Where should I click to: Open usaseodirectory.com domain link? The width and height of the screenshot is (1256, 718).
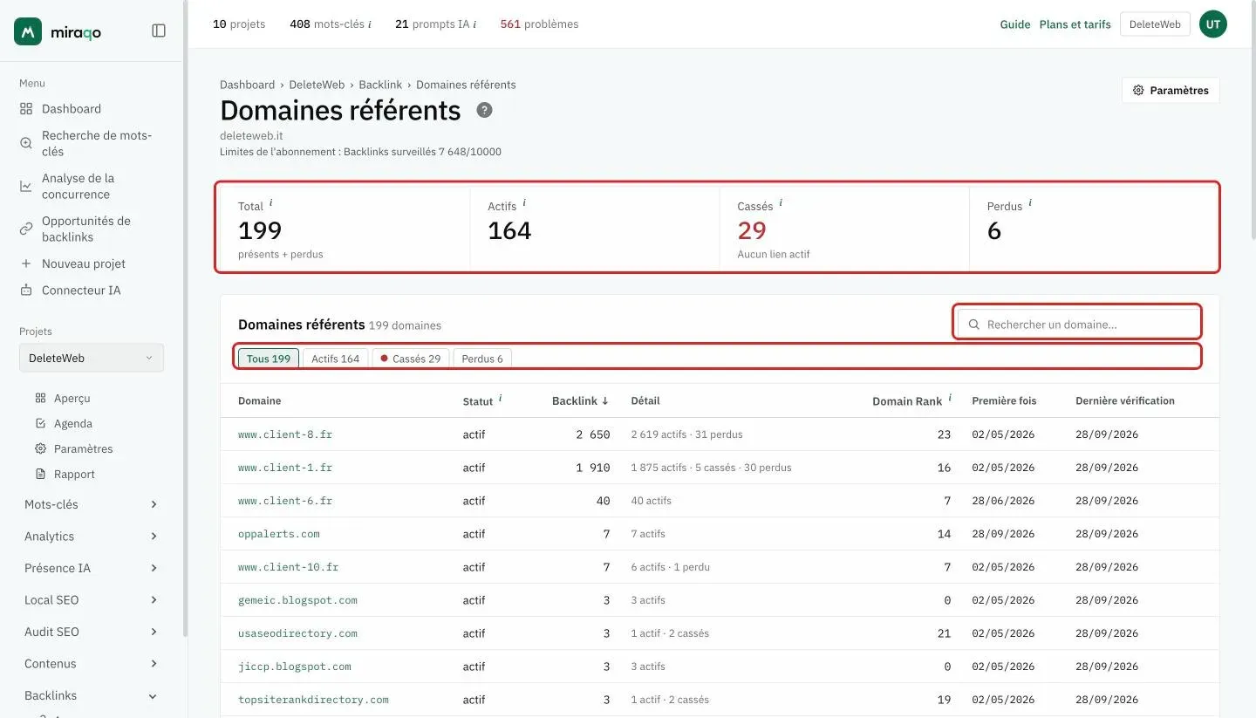click(297, 633)
